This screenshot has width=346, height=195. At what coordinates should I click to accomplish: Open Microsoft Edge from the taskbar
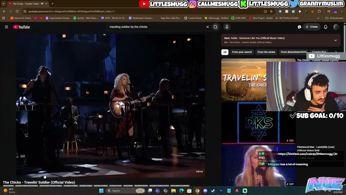[x=181, y=191]
